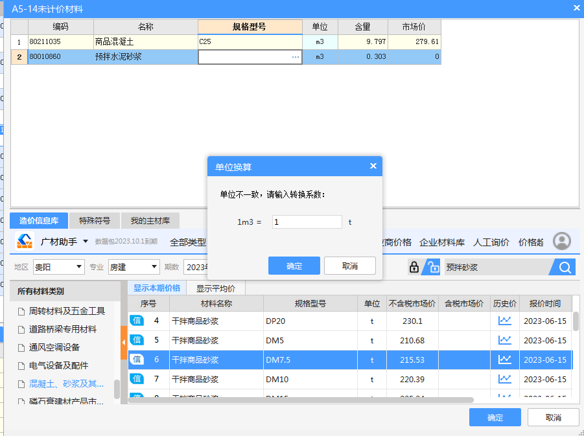Select row 2 预拌水泥砂浆 cell
The image size is (584, 436).
[145, 57]
